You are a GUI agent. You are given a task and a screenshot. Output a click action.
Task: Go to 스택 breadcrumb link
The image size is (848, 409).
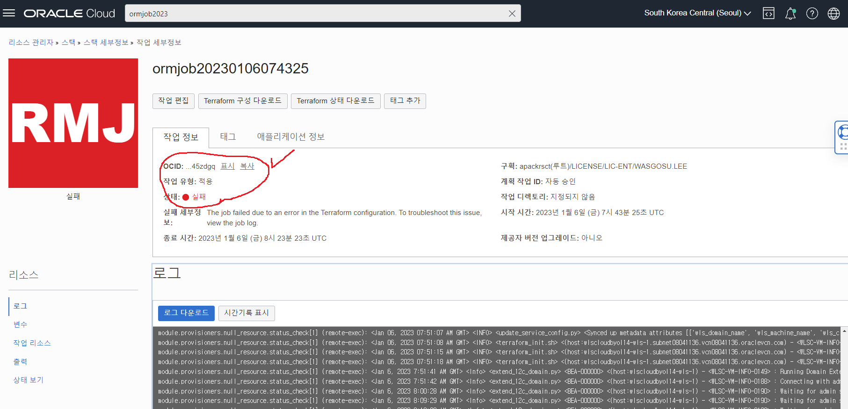pos(68,43)
